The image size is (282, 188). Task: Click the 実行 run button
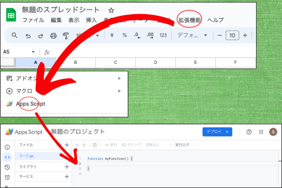(111, 145)
